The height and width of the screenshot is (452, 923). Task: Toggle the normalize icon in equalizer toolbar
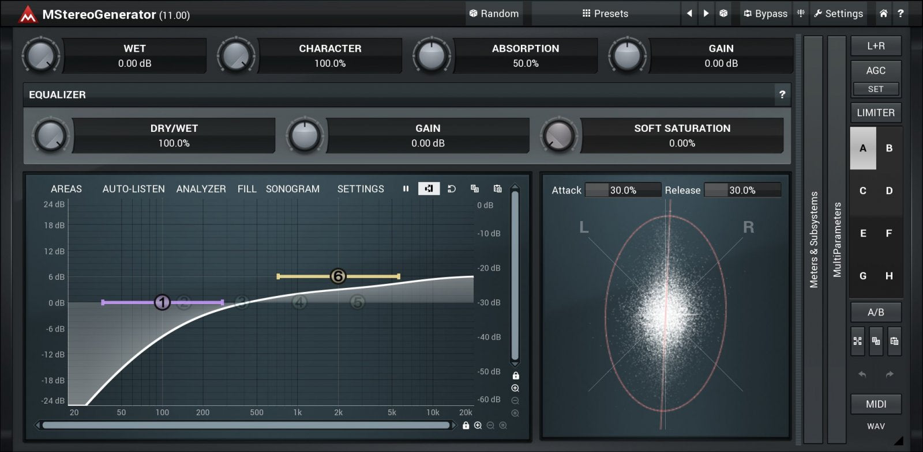tap(429, 188)
